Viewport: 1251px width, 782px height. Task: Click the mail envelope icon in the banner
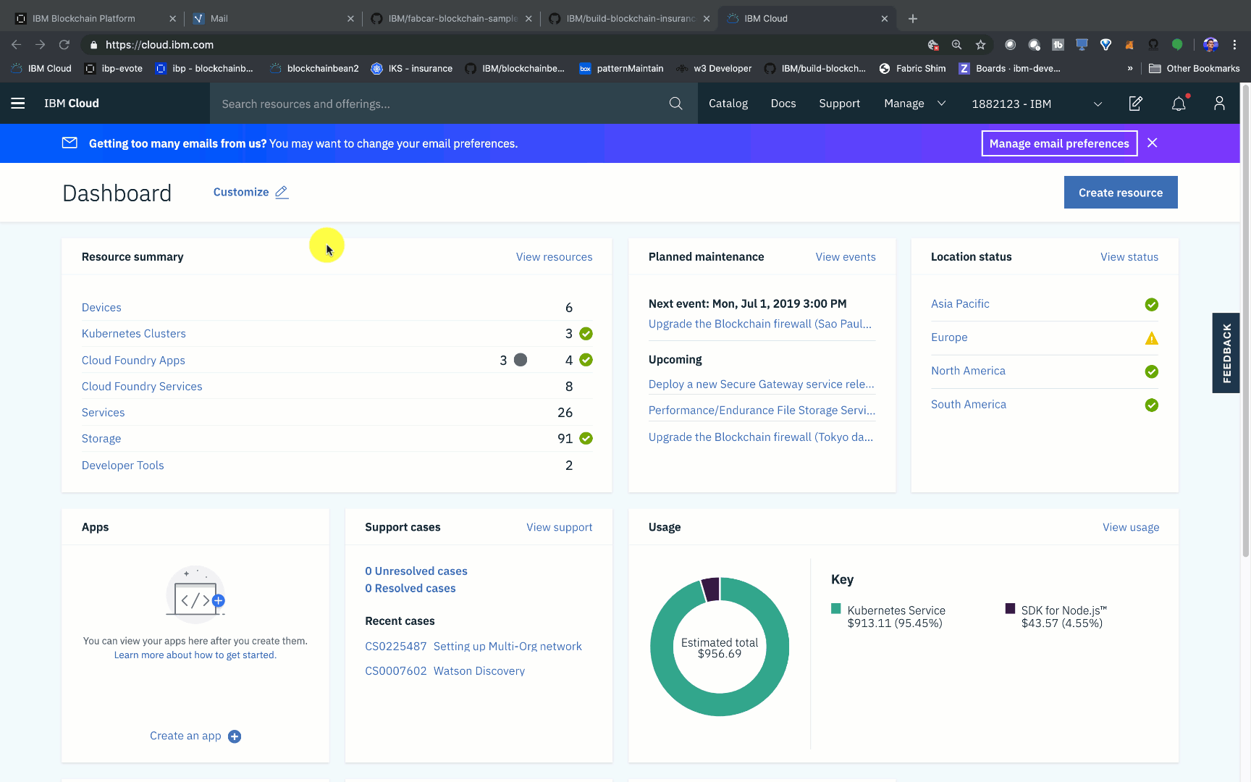[x=69, y=143]
